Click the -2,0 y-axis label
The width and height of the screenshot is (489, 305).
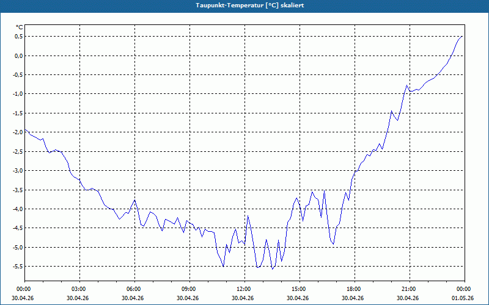coord(18,132)
